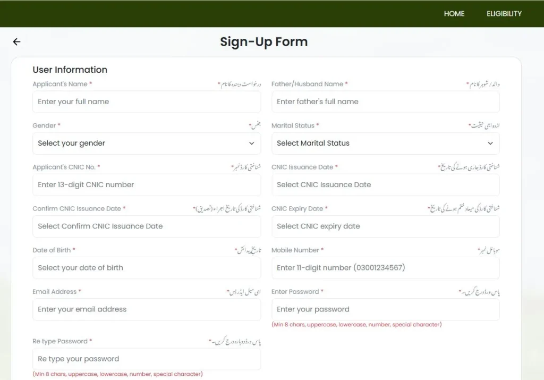Click the User Information section title
Viewport: 544px width, 380px height.
(70, 70)
